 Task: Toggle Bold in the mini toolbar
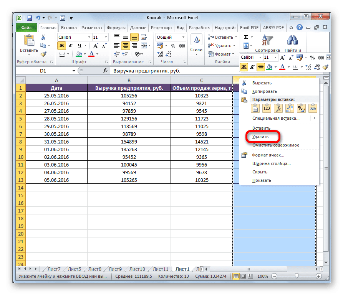pos(244,67)
